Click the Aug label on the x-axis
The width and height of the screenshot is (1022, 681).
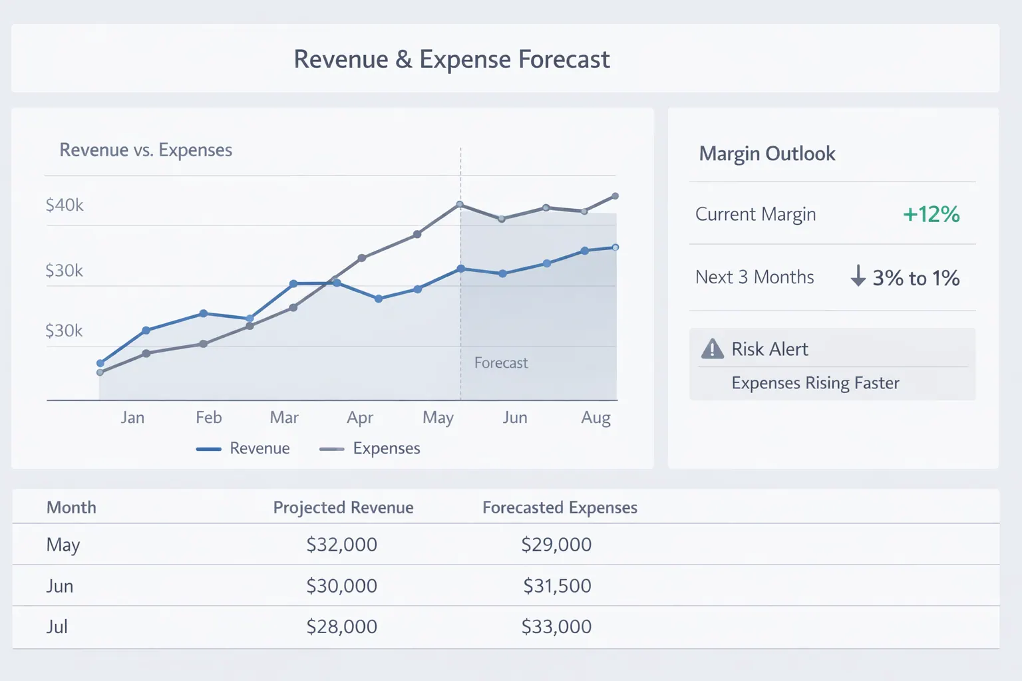point(596,418)
